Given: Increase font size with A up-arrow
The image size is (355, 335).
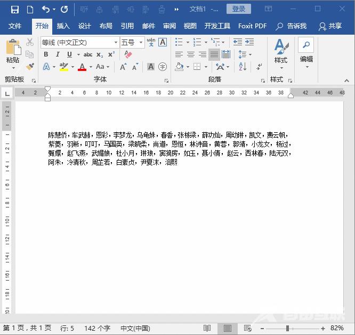Looking at the screenshot, I should [123, 67].
